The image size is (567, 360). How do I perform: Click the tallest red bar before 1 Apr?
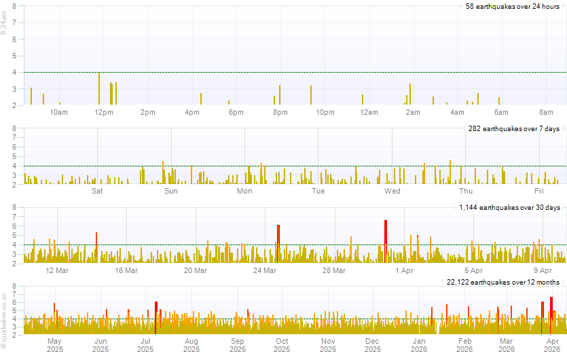pyautogui.click(x=386, y=242)
